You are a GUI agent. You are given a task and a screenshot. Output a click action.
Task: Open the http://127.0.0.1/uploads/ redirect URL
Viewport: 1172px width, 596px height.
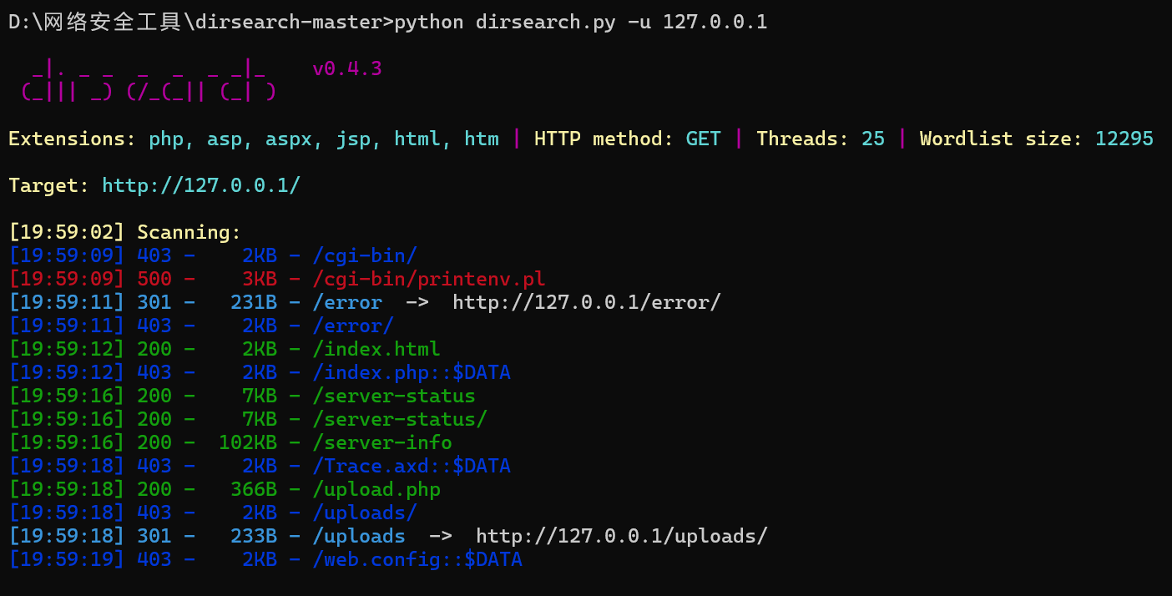pos(622,536)
